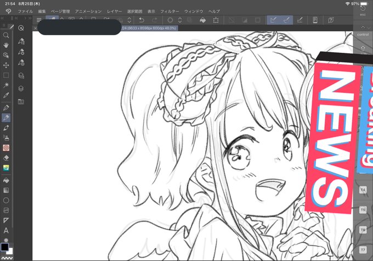Click the Clear/deselect dotted circle icon
Screen dimensions: 373x261
tap(170, 20)
